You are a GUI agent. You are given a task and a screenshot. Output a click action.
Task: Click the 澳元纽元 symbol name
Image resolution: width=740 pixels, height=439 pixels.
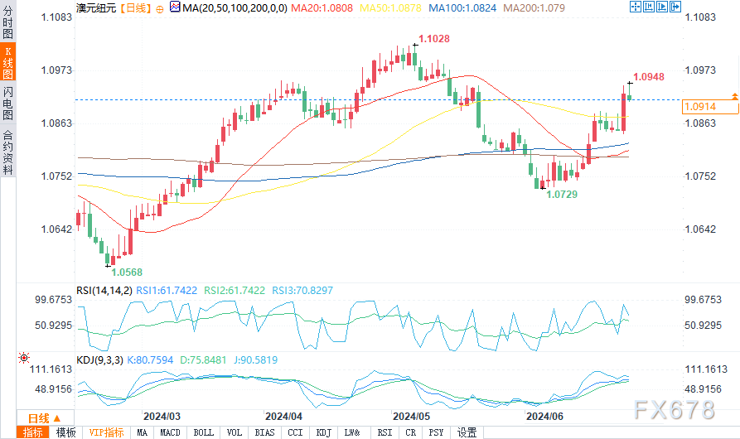click(96, 8)
